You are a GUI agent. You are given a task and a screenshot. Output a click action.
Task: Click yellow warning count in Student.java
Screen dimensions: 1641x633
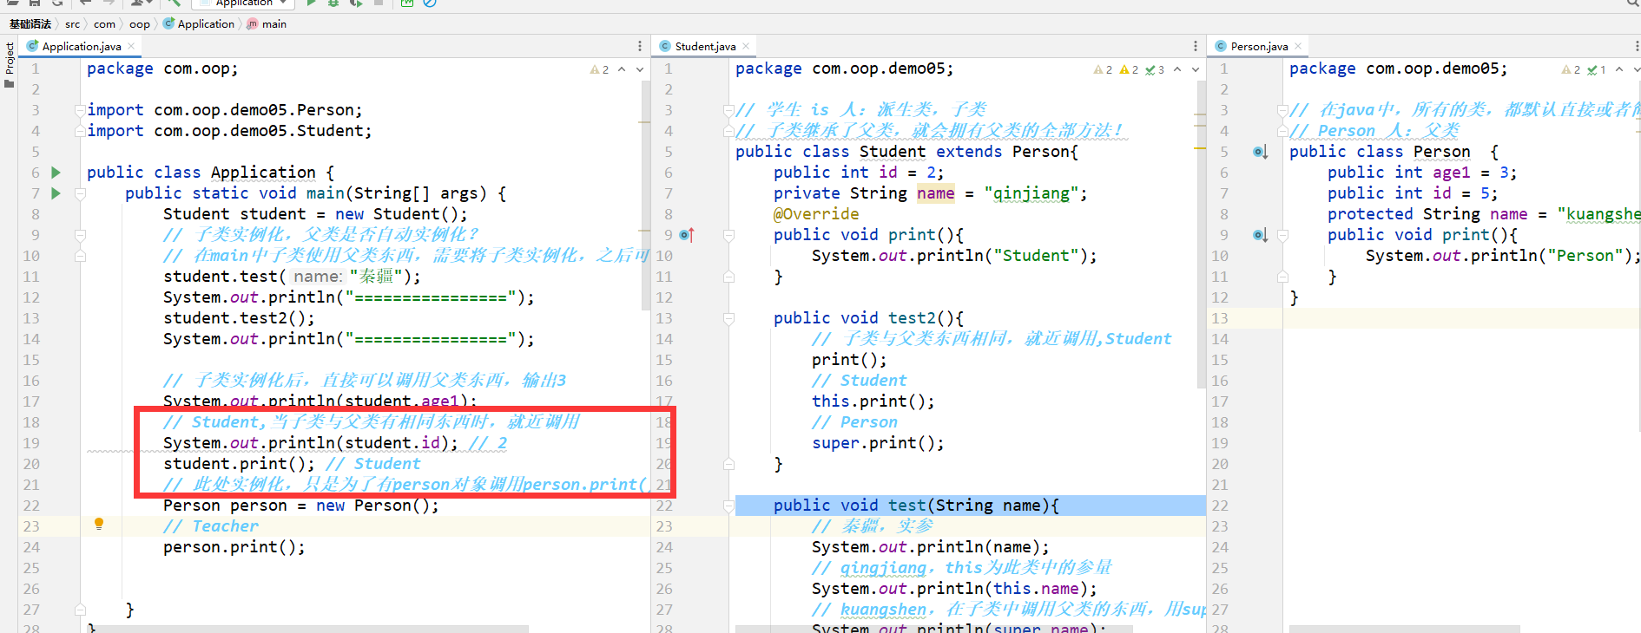(x=1129, y=69)
